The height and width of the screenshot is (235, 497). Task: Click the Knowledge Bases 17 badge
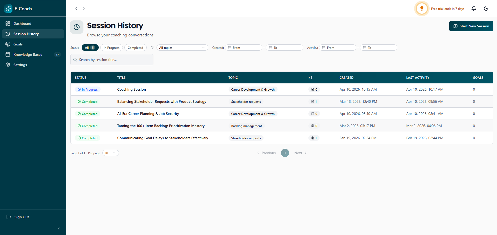tap(57, 54)
